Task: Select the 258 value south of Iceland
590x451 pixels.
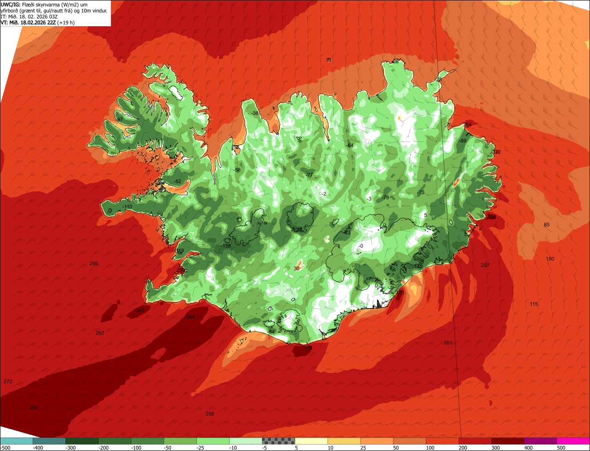Action: 210,414
